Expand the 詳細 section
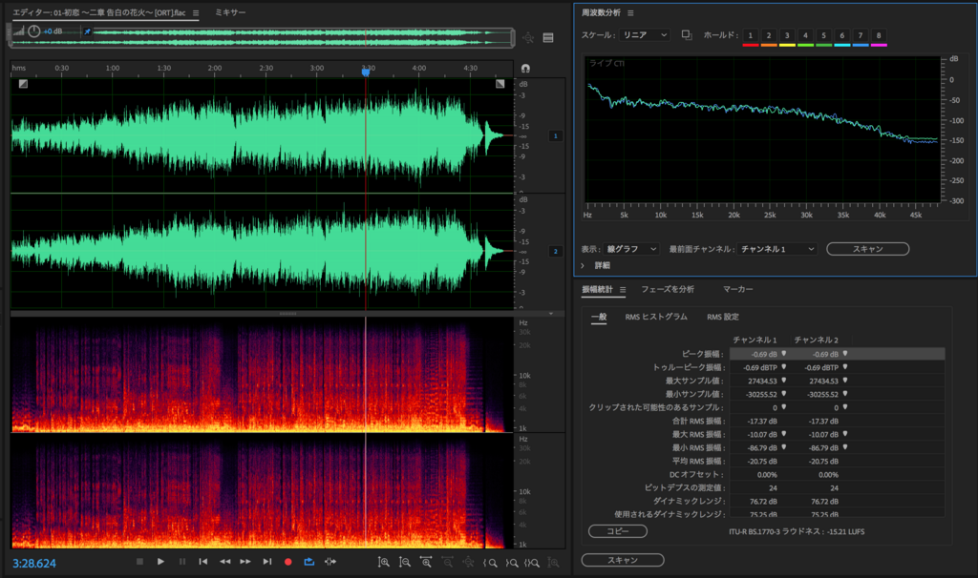 (583, 266)
